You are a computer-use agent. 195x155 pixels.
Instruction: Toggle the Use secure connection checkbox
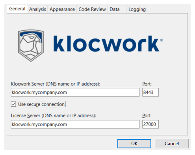13,104
